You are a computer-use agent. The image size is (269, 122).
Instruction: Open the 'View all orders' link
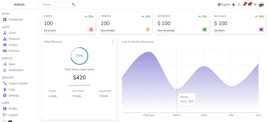point(108,30)
